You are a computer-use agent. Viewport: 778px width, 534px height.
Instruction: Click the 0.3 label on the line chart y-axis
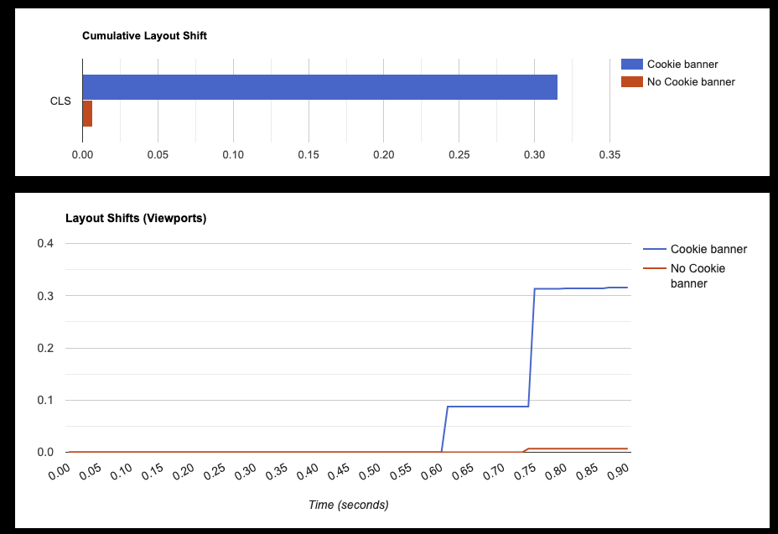(45, 296)
